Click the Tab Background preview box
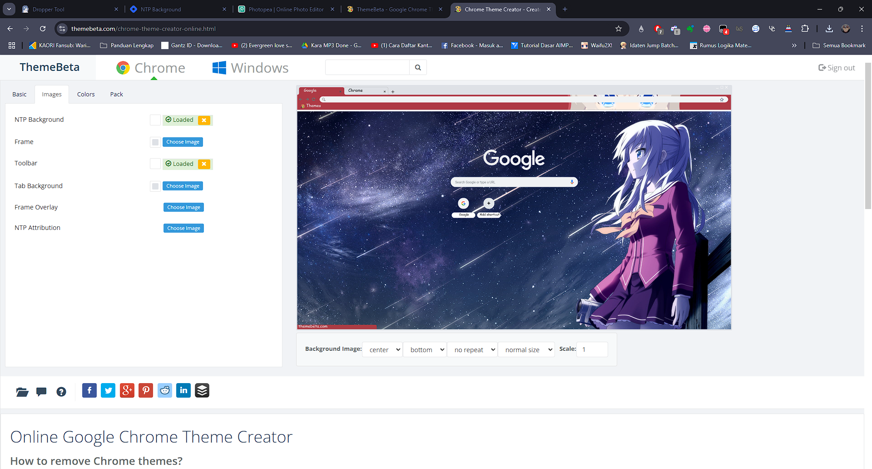Screen dimensions: 872x469 coord(155,186)
